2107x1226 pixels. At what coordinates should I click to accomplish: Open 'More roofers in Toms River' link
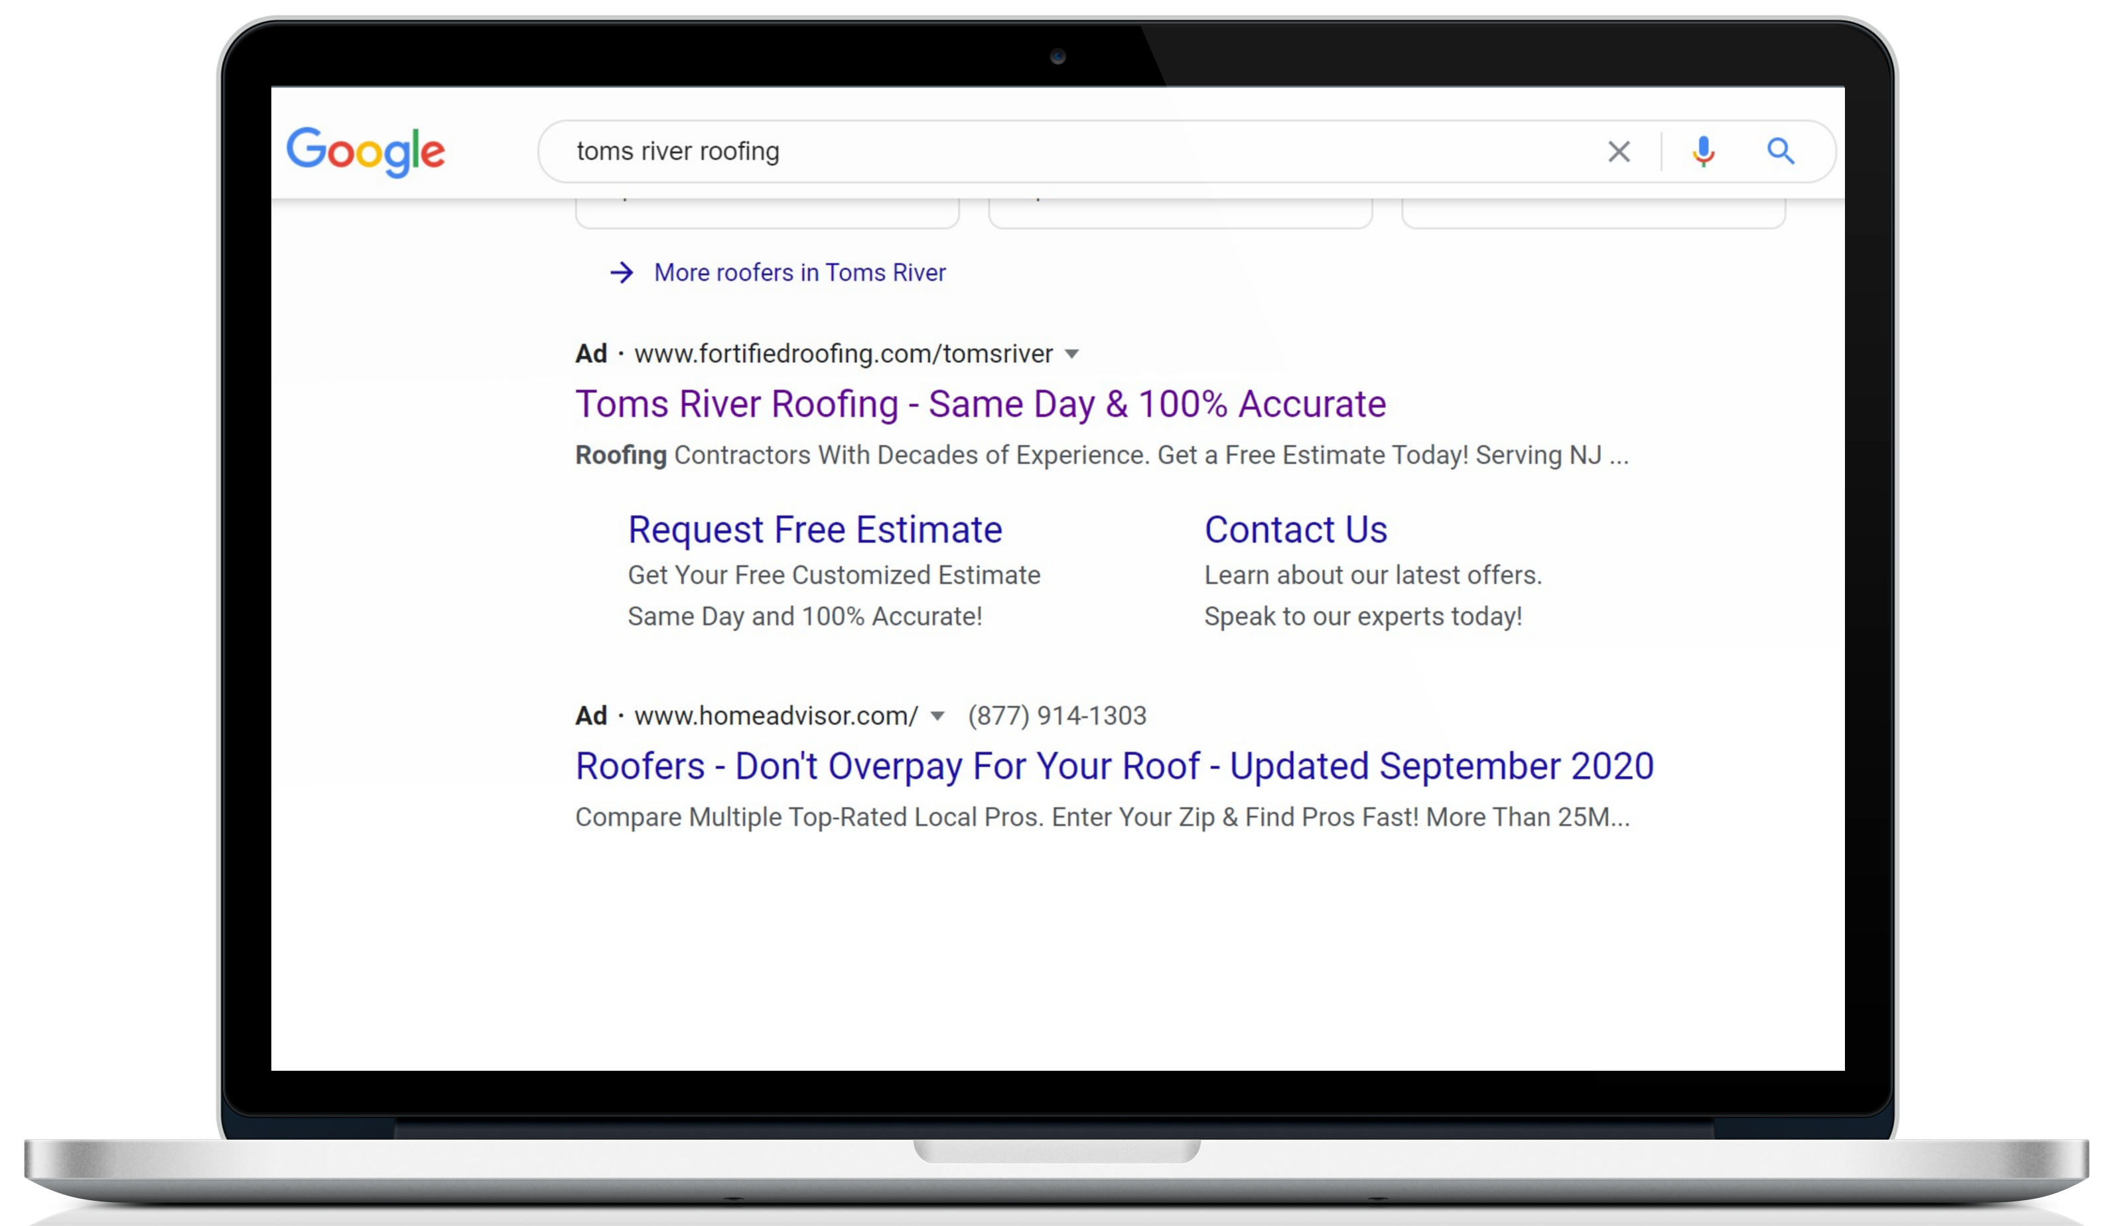pos(799,273)
